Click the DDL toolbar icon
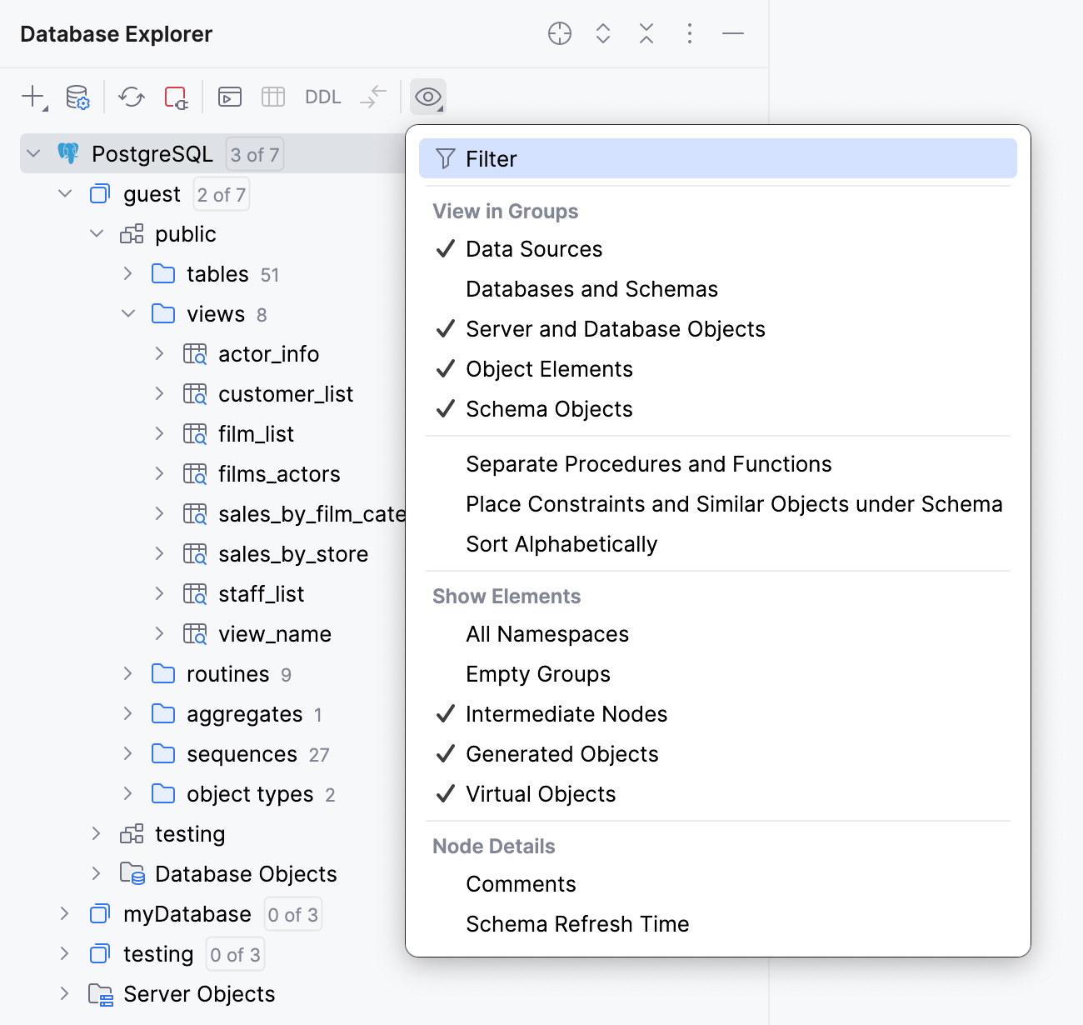 [x=322, y=97]
